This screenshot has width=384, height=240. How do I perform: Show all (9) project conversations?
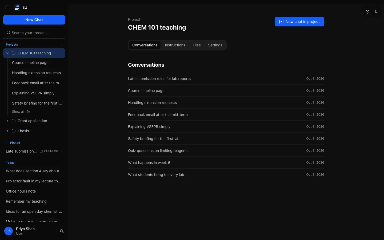click(x=21, y=112)
